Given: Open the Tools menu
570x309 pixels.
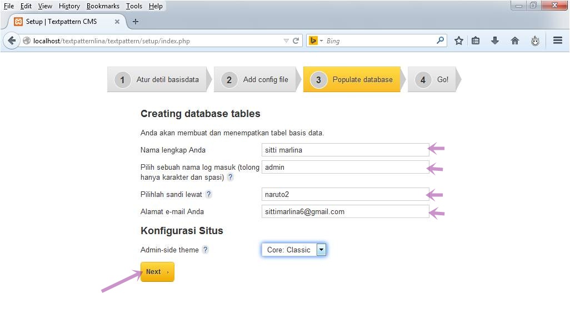Looking at the screenshot, I should (134, 6).
